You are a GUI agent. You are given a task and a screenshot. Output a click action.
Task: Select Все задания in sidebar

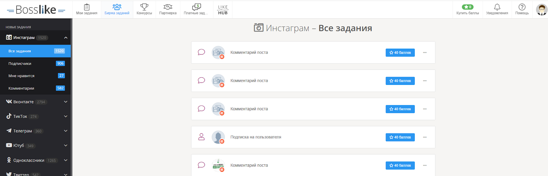[35, 51]
